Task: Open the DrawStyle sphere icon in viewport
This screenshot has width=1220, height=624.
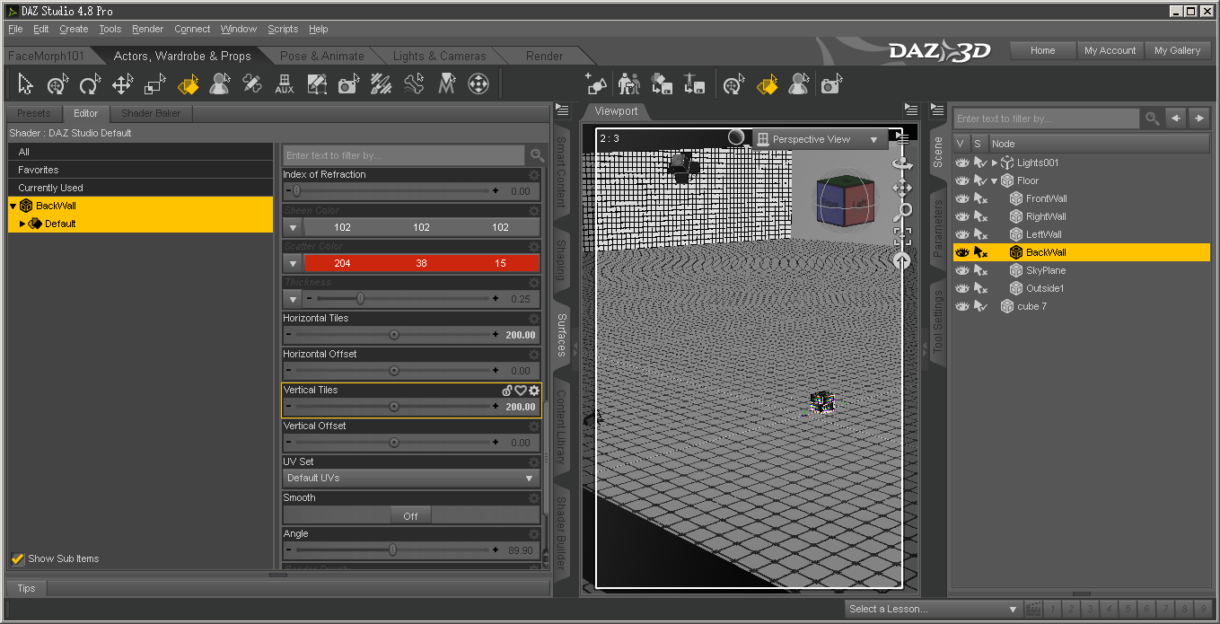Action: 736,137
